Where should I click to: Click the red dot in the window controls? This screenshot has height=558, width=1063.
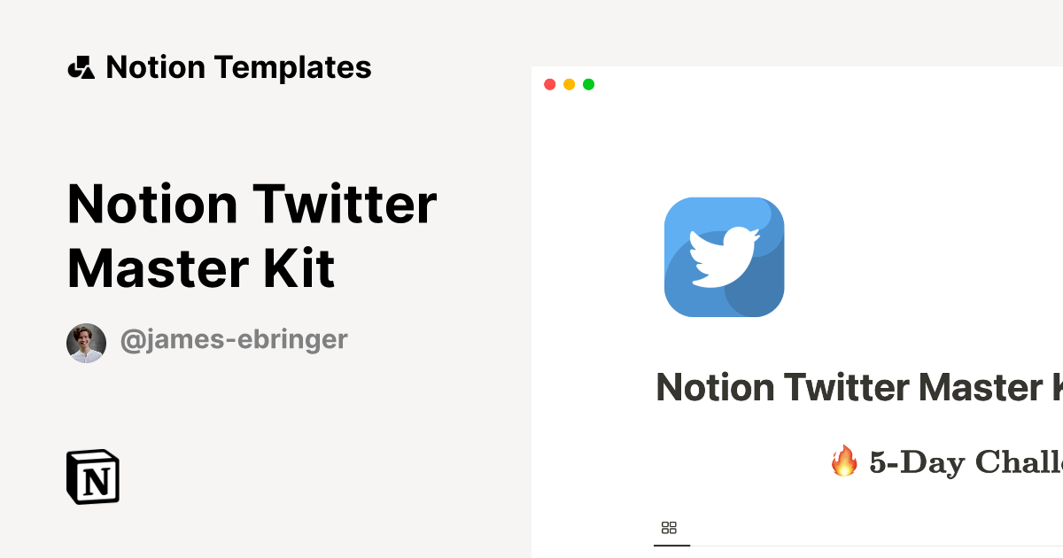[x=551, y=84]
